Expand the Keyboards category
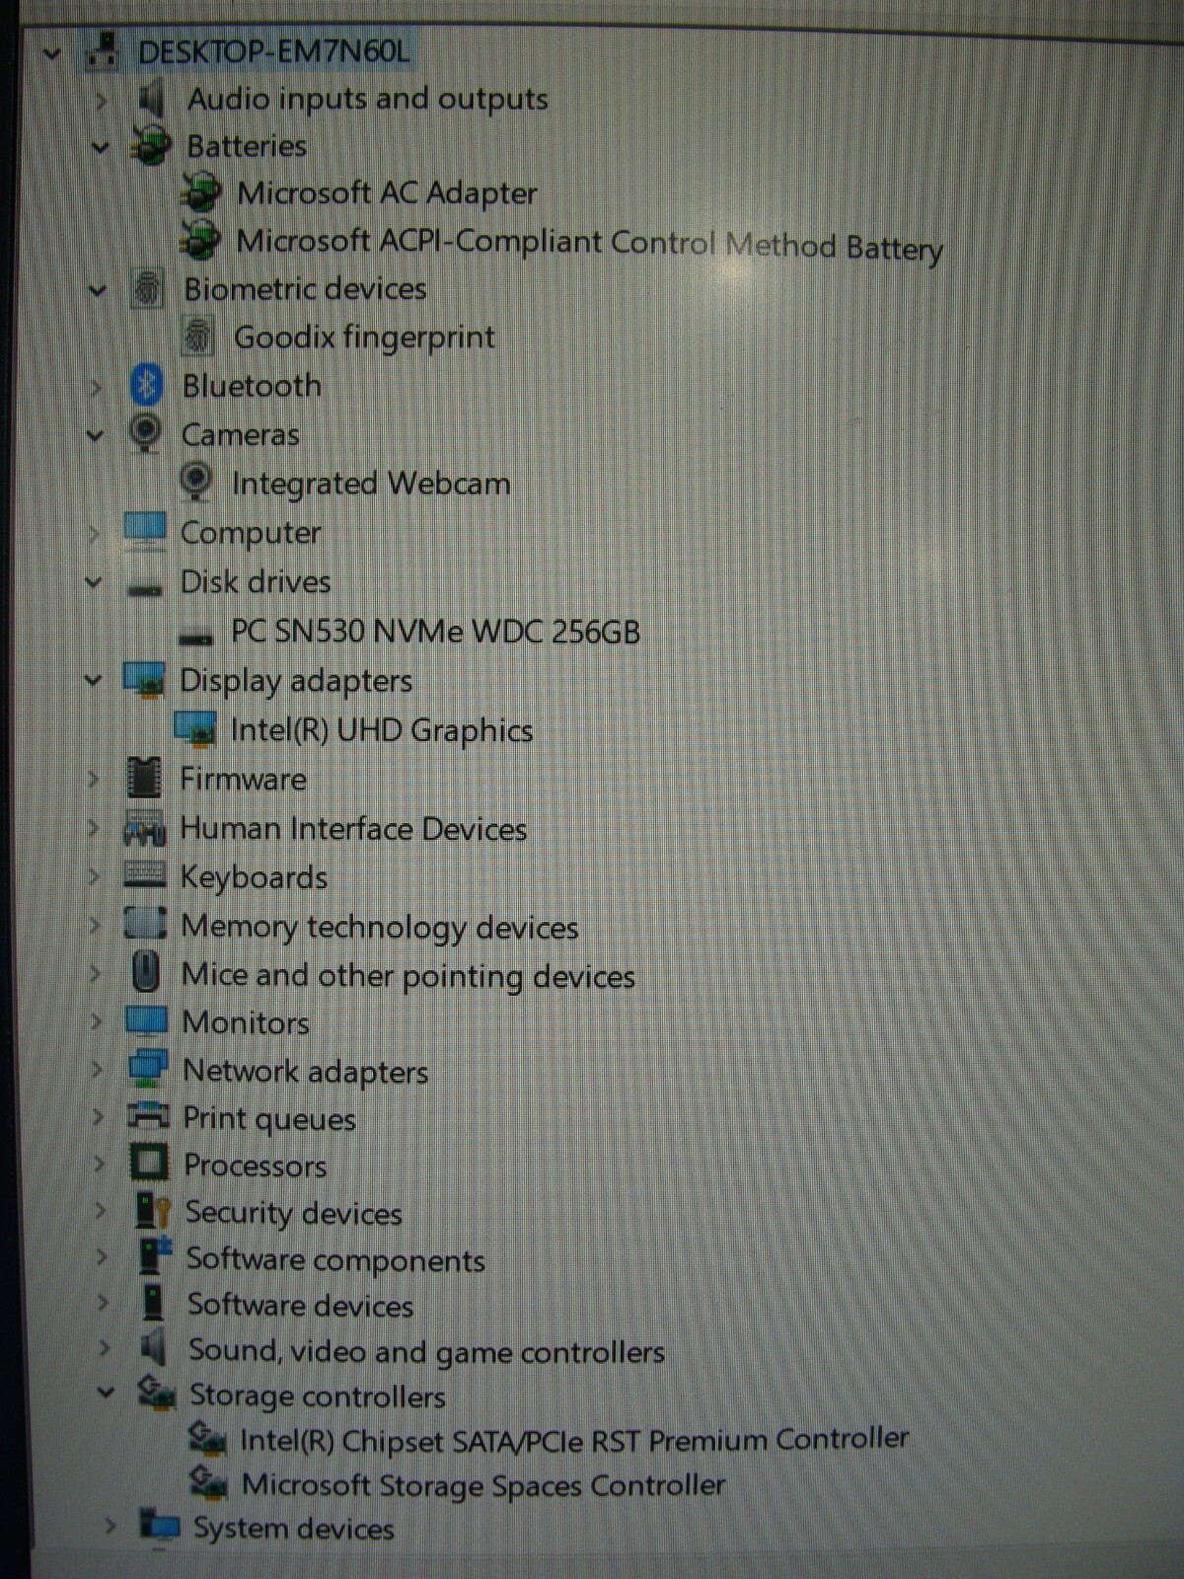 pyautogui.click(x=95, y=876)
